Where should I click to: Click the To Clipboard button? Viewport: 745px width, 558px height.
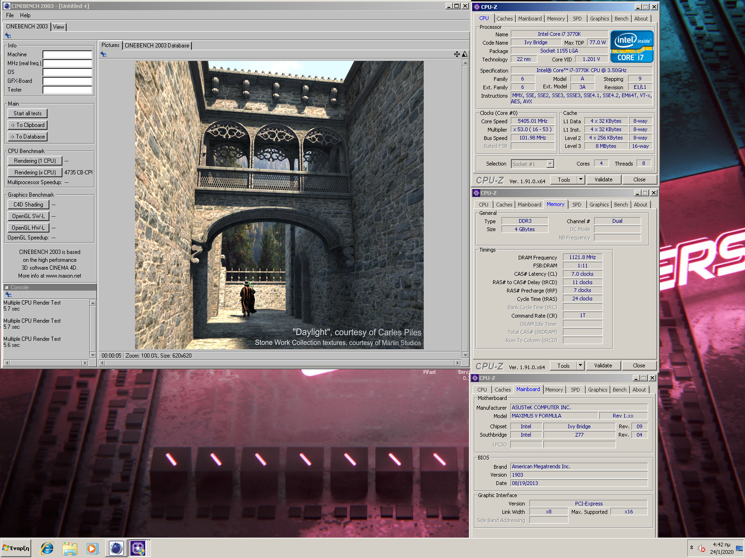point(27,125)
